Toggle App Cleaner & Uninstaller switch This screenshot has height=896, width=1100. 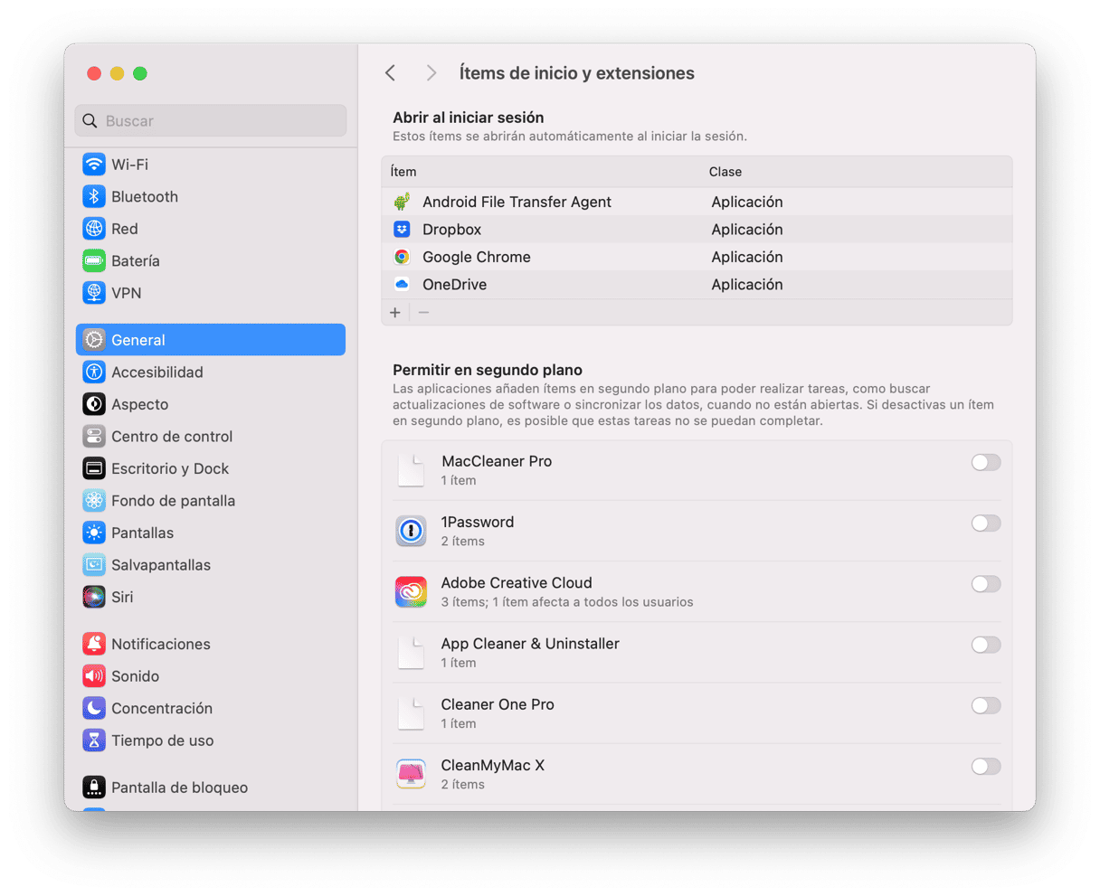click(x=985, y=646)
